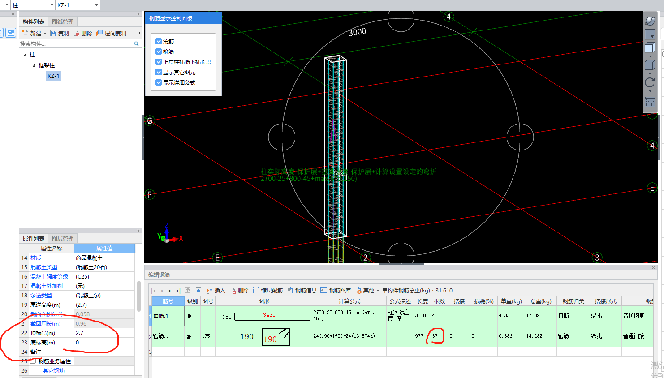This screenshot has height=378, width=664.
Task: Open the 混凝土类型 property link
Action: point(44,267)
